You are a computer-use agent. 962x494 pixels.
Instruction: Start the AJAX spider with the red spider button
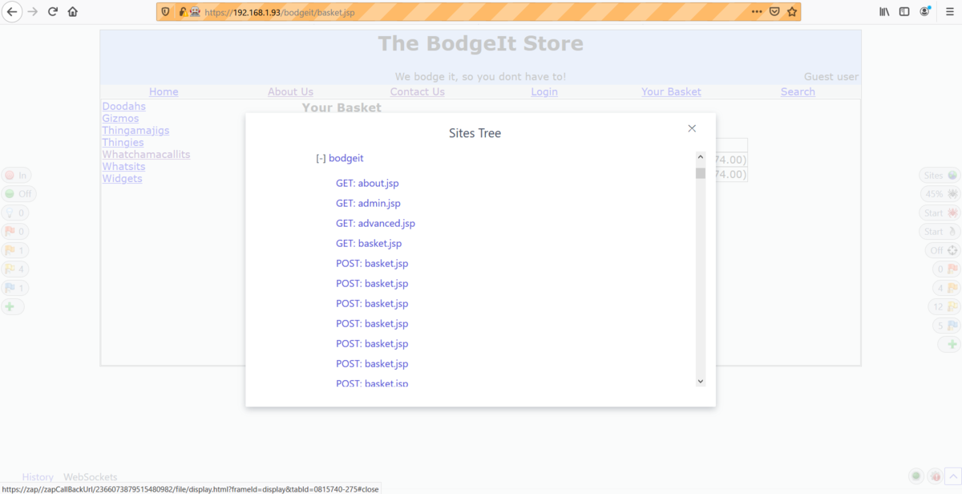click(x=940, y=213)
